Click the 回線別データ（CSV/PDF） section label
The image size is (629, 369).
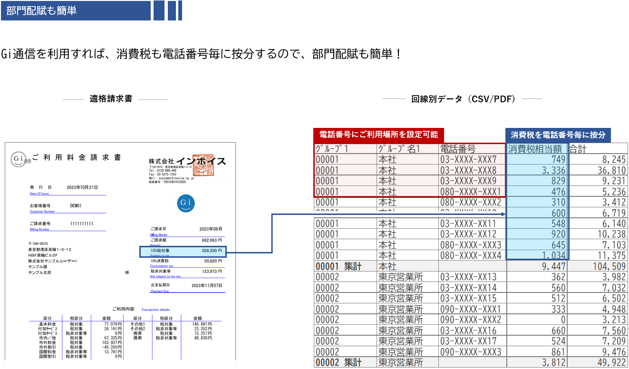coord(463,99)
